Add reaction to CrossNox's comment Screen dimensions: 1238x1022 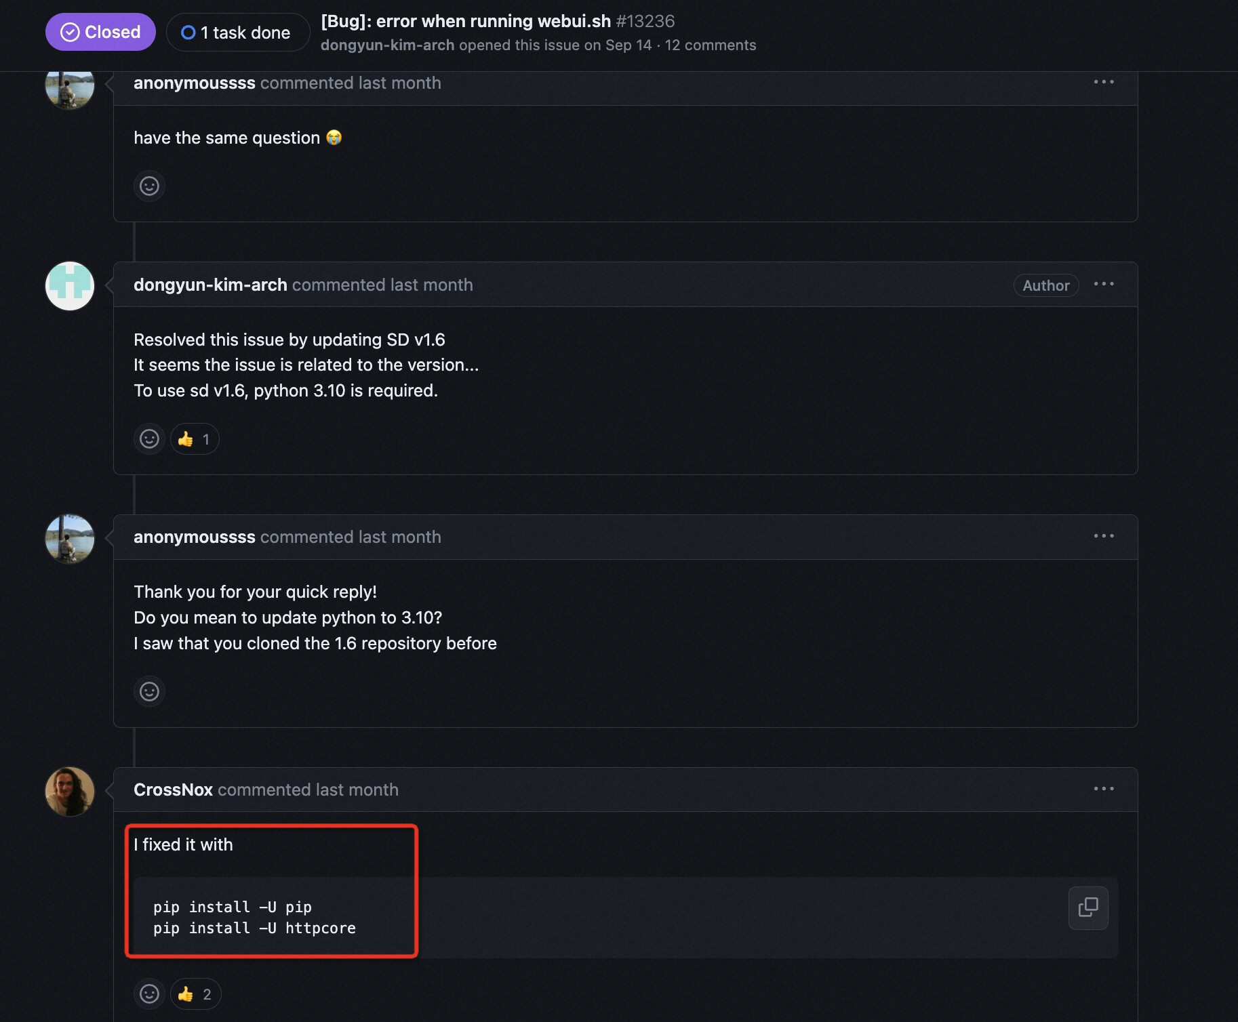tap(149, 994)
